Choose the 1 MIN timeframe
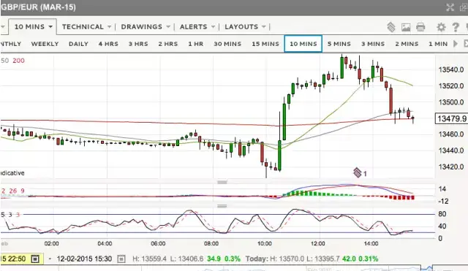The image size is (468, 271). [x=438, y=44]
